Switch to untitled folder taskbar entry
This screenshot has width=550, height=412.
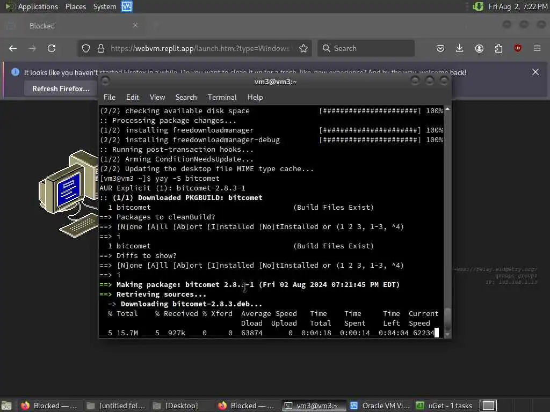[x=116, y=406]
